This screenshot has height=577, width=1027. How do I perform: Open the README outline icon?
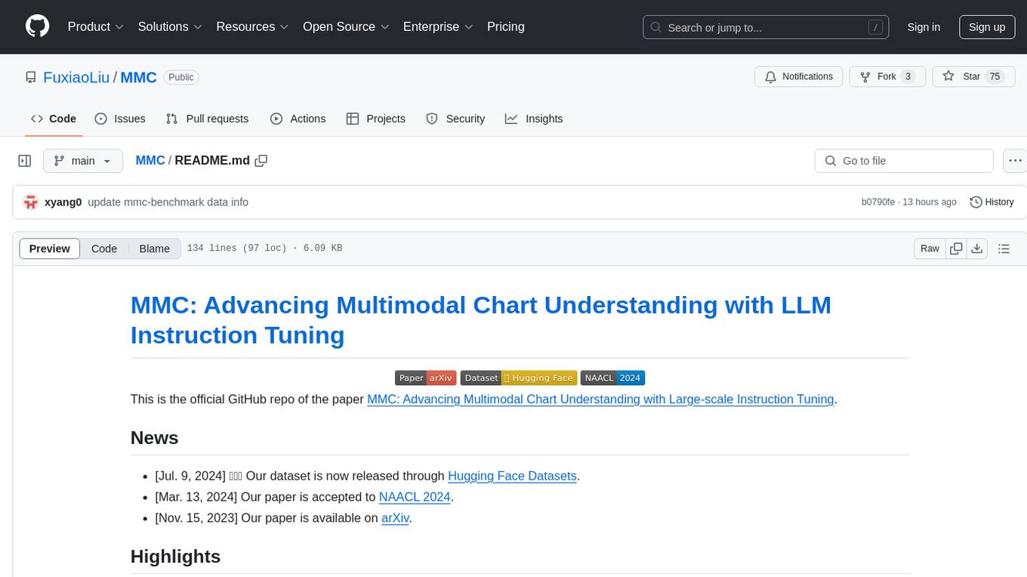click(1004, 248)
